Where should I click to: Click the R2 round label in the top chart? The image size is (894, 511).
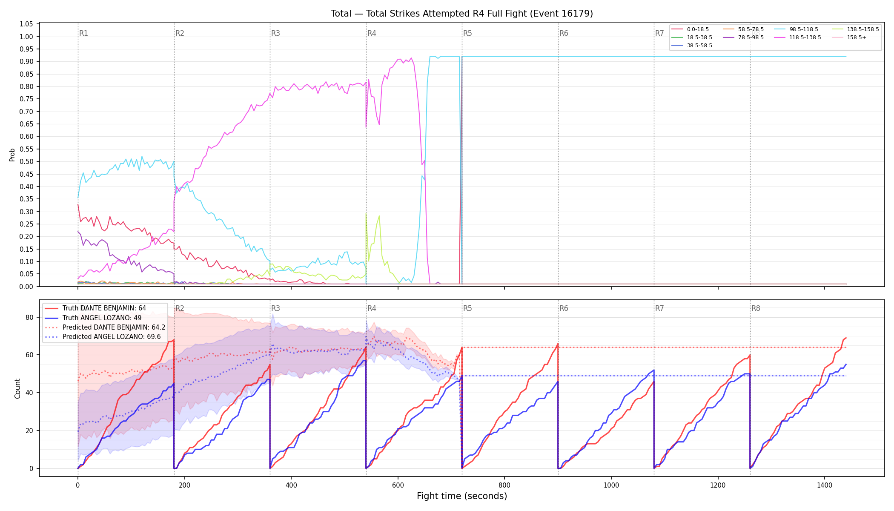(x=180, y=33)
